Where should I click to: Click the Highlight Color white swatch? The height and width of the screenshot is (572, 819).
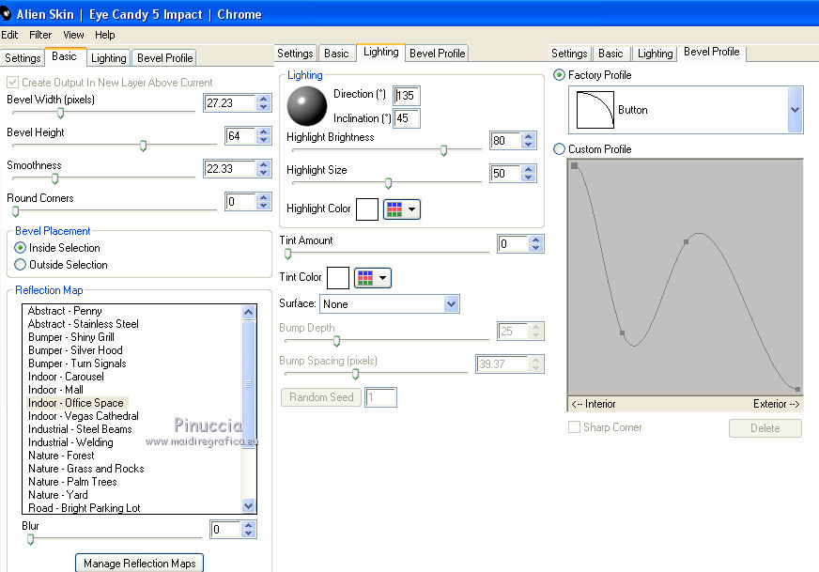[x=367, y=209]
